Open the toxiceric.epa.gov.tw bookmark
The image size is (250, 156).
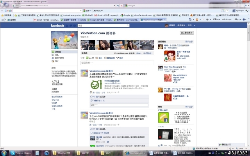[x=71, y=15]
